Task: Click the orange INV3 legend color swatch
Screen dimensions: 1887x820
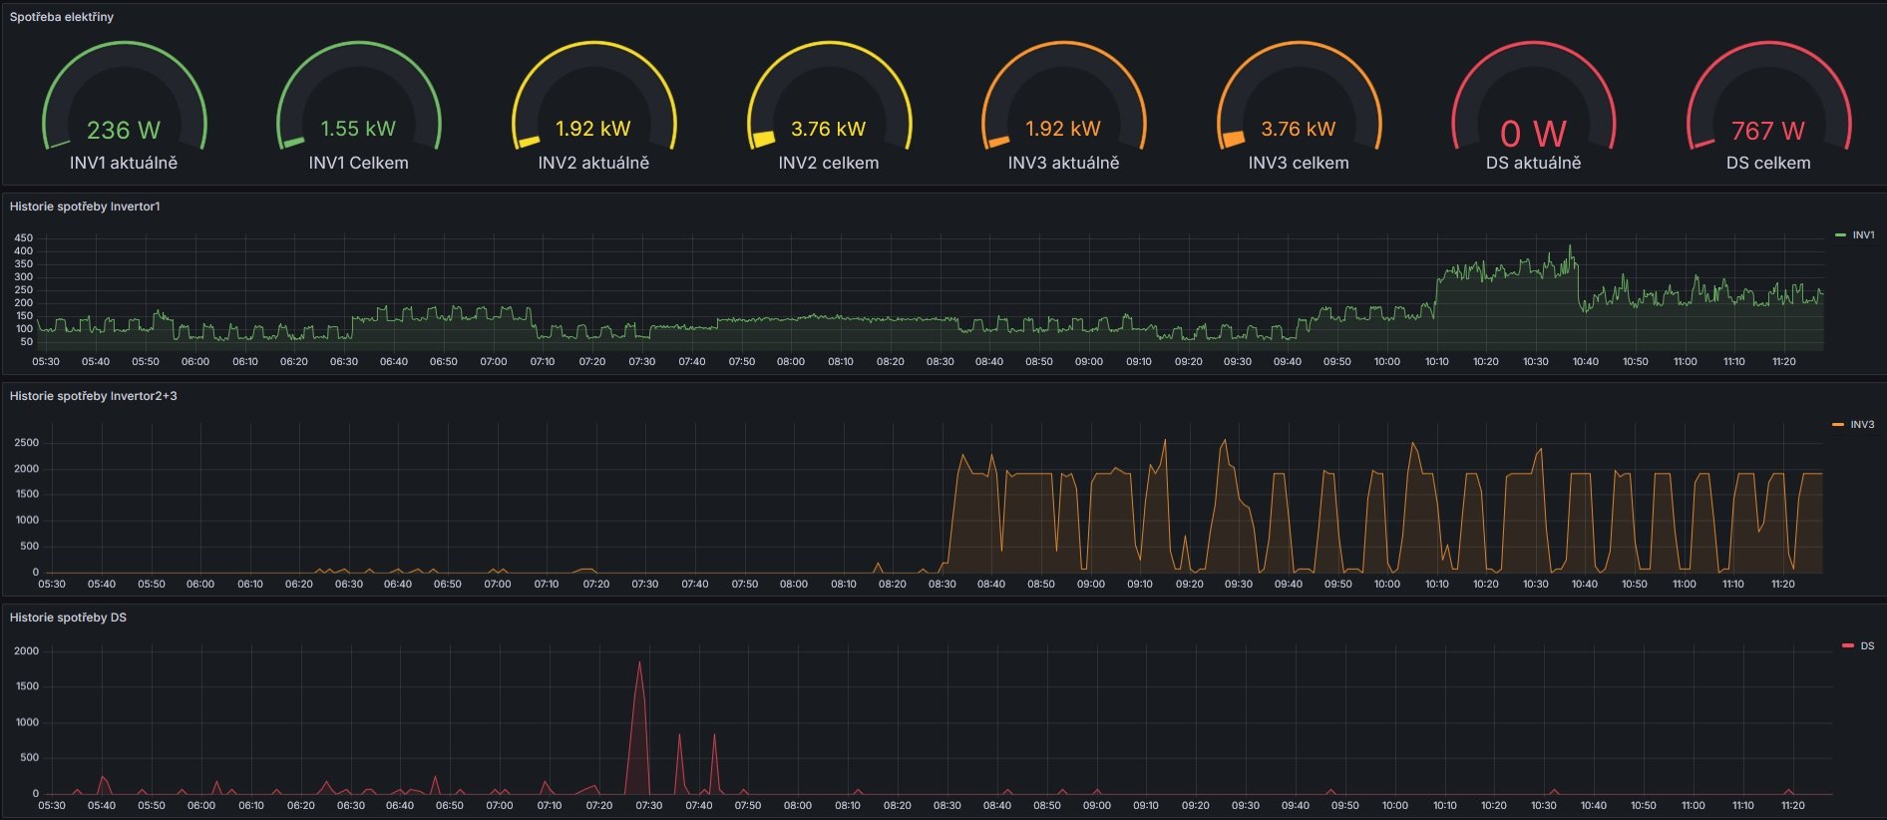Action: pos(1838,425)
